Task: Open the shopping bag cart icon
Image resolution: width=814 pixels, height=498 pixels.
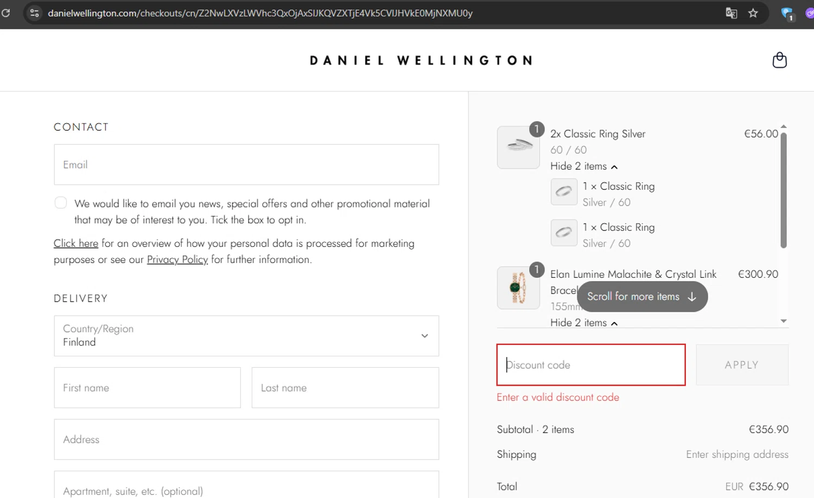Action: pyautogui.click(x=779, y=60)
